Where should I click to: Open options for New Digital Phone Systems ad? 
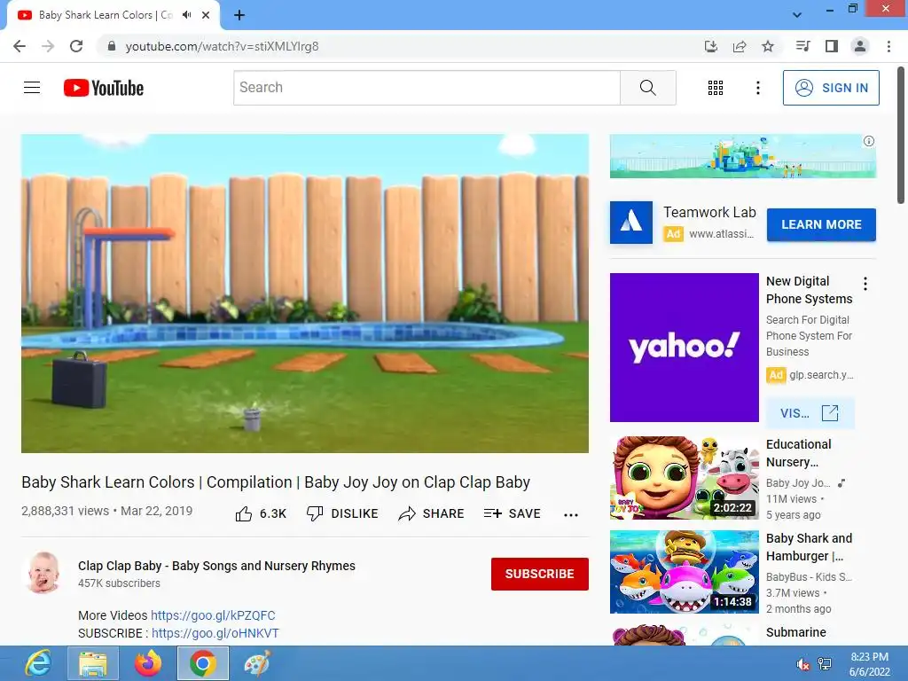click(x=865, y=284)
